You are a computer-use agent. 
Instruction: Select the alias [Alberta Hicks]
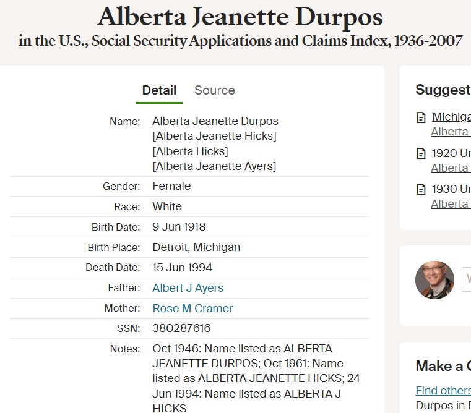190,151
